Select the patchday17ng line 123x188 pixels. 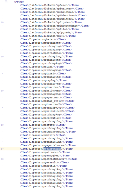click(47, 179)
